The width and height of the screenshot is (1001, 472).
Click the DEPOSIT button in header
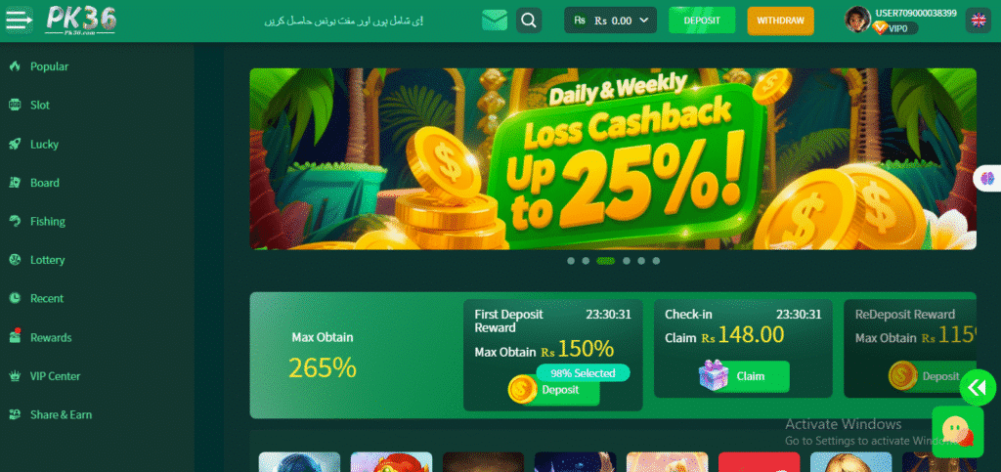point(702,21)
